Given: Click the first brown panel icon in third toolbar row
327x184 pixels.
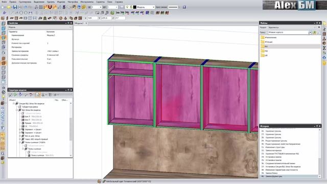Looking at the screenshot, I should tap(3, 18).
